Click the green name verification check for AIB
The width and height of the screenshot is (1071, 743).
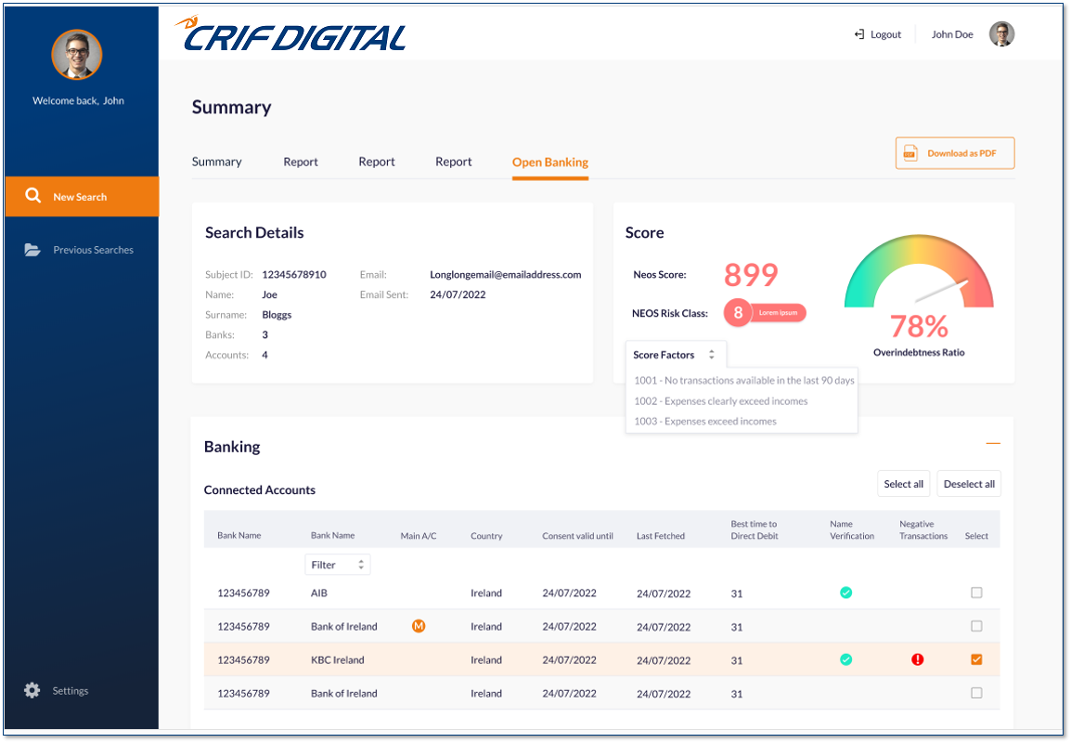pos(845,593)
